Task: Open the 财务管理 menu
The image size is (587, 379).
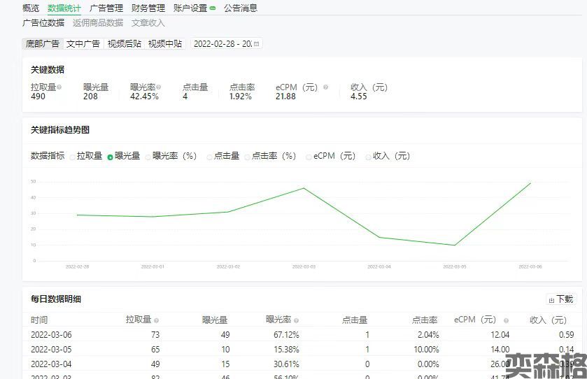Action: (148, 8)
